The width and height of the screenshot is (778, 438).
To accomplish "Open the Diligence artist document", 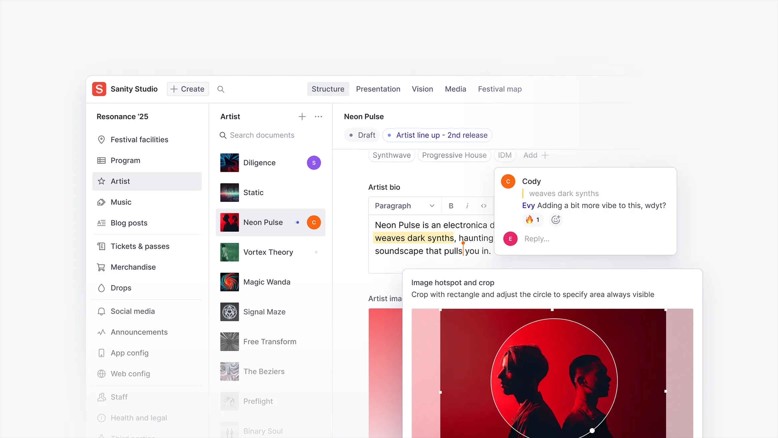I will pyautogui.click(x=271, y=163).
